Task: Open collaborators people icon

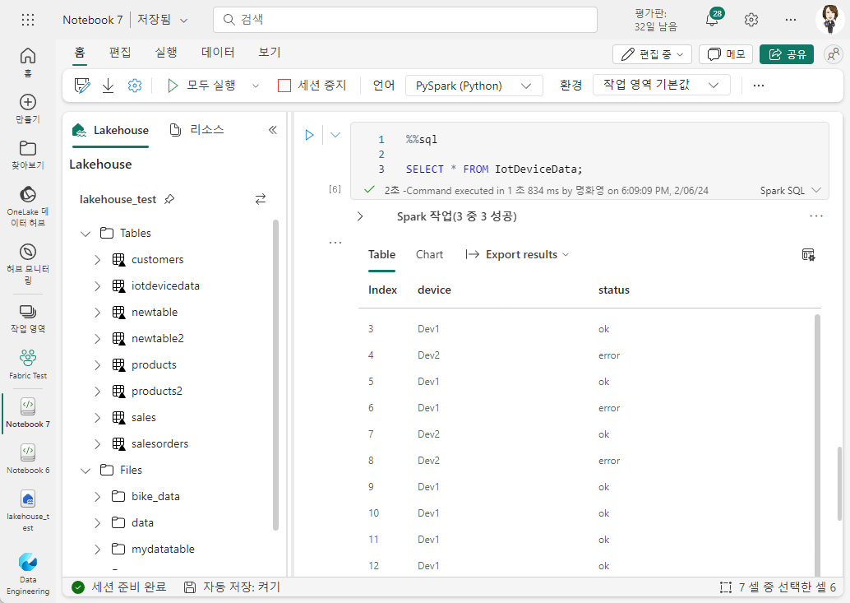Action: point(834,54)
